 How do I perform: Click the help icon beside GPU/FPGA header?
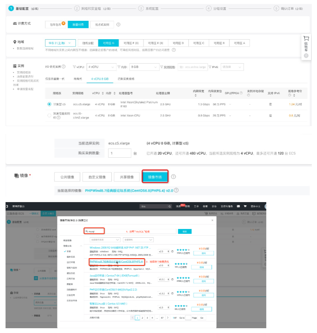[241, 93]
